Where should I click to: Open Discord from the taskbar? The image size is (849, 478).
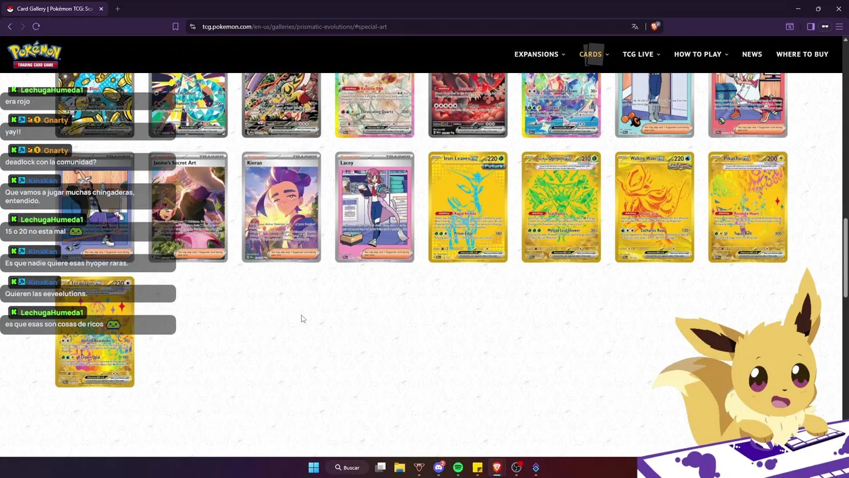(x=438, y=467)
